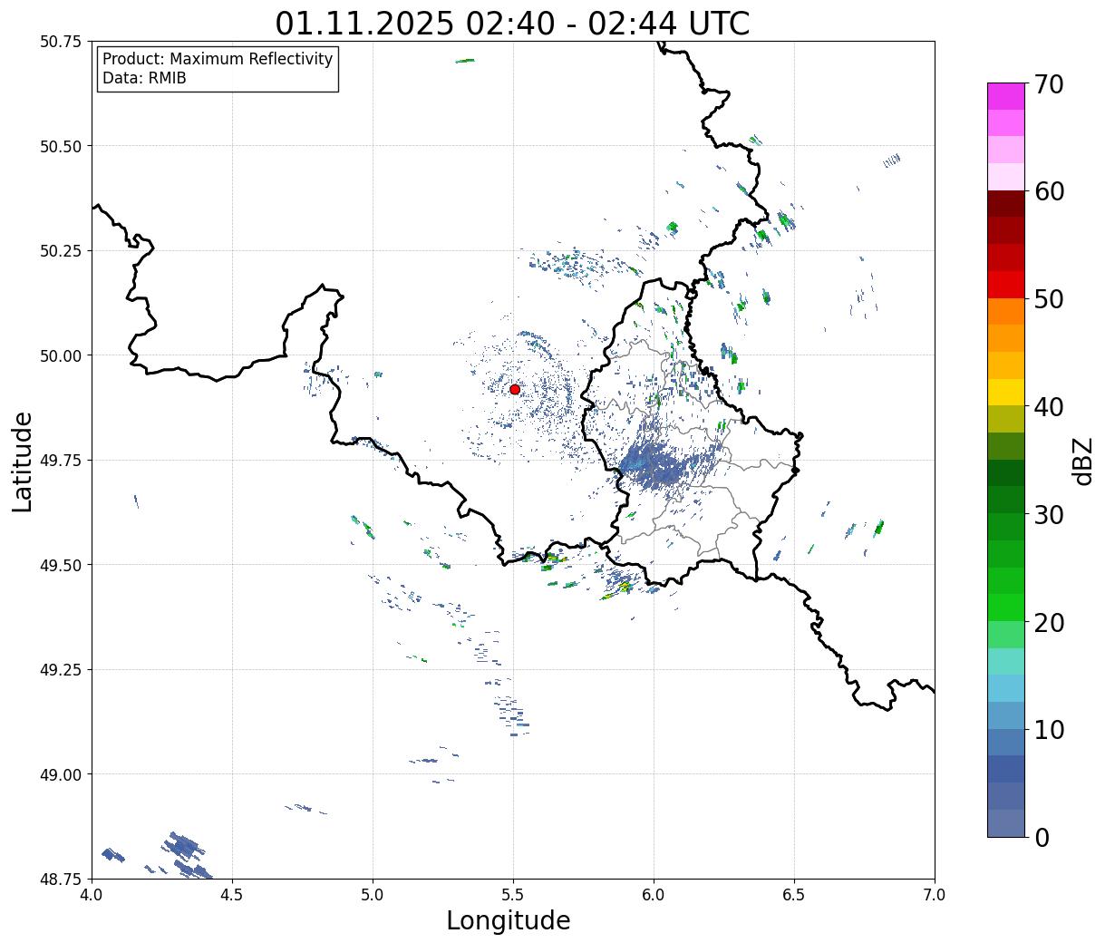Click the longitude tick label 5.0

point(373,894)
